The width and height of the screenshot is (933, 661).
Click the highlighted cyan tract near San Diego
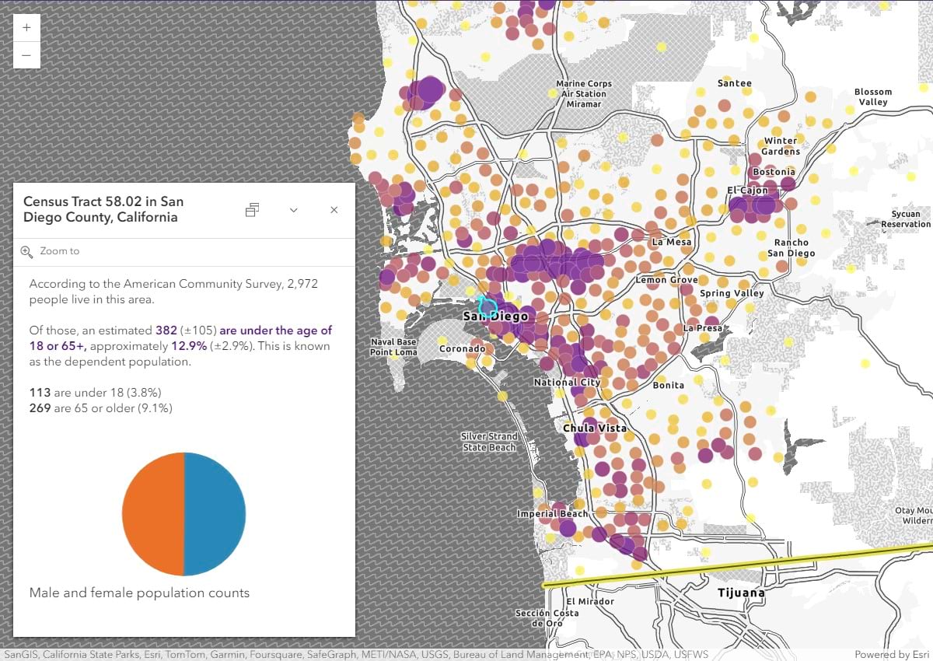487,308
